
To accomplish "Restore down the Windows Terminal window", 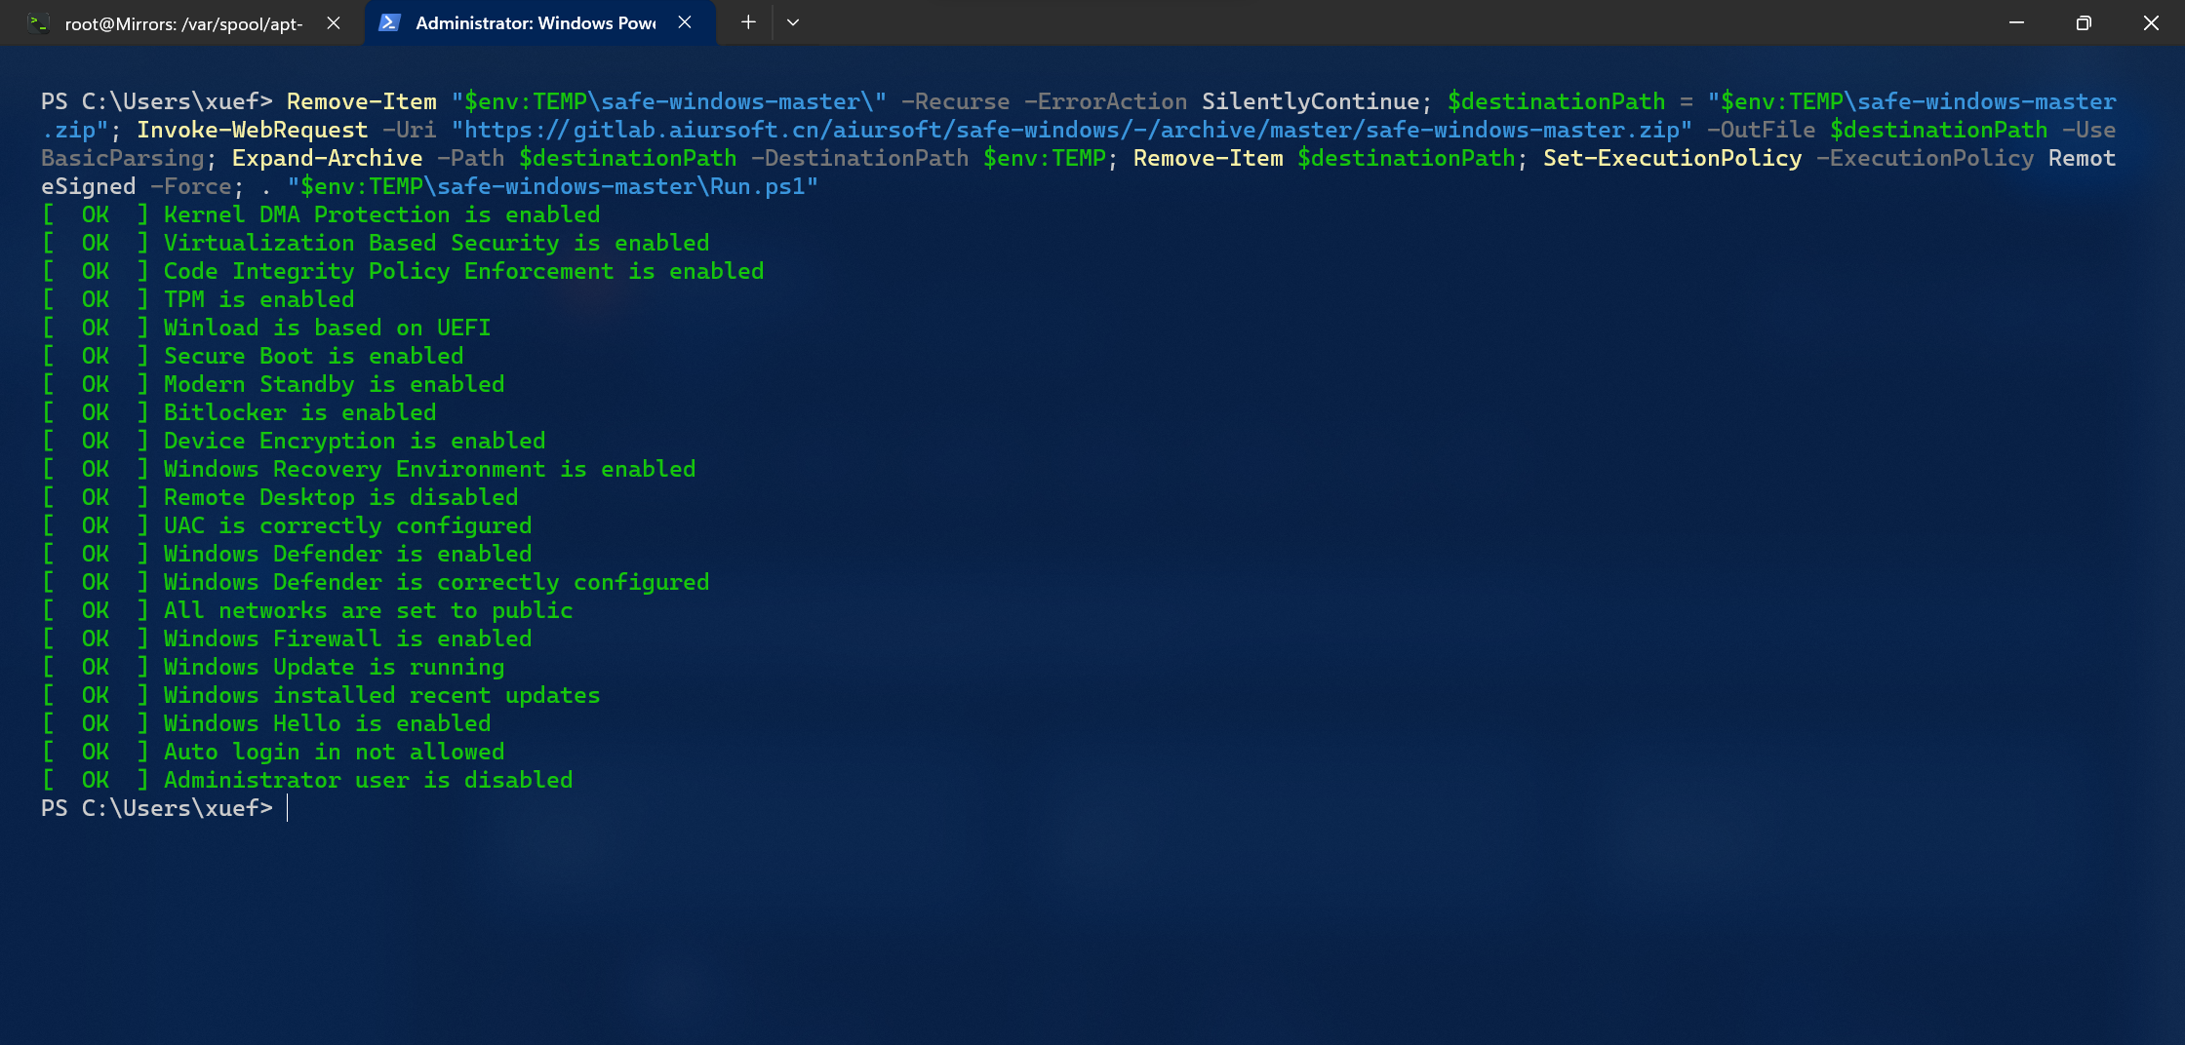I will click(2084, 22).
